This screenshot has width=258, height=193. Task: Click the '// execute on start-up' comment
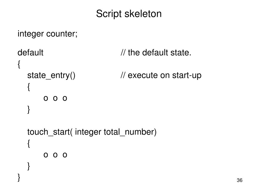pos(161,75)
